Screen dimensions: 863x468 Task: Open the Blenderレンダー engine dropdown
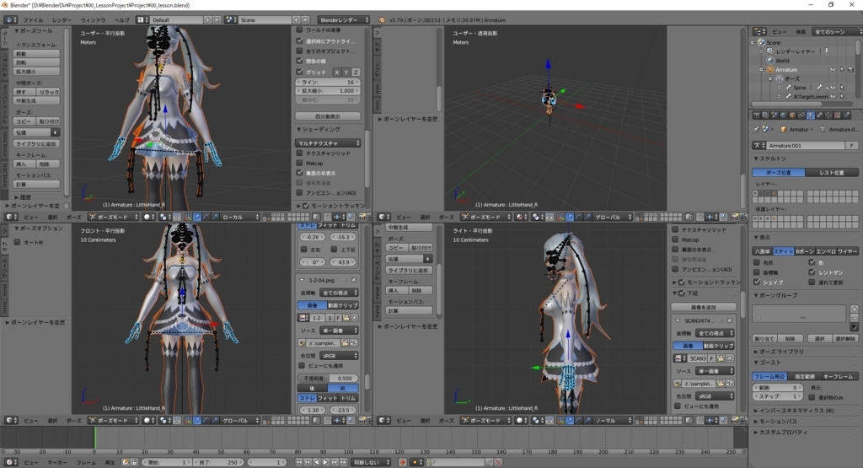coord(345,20)
